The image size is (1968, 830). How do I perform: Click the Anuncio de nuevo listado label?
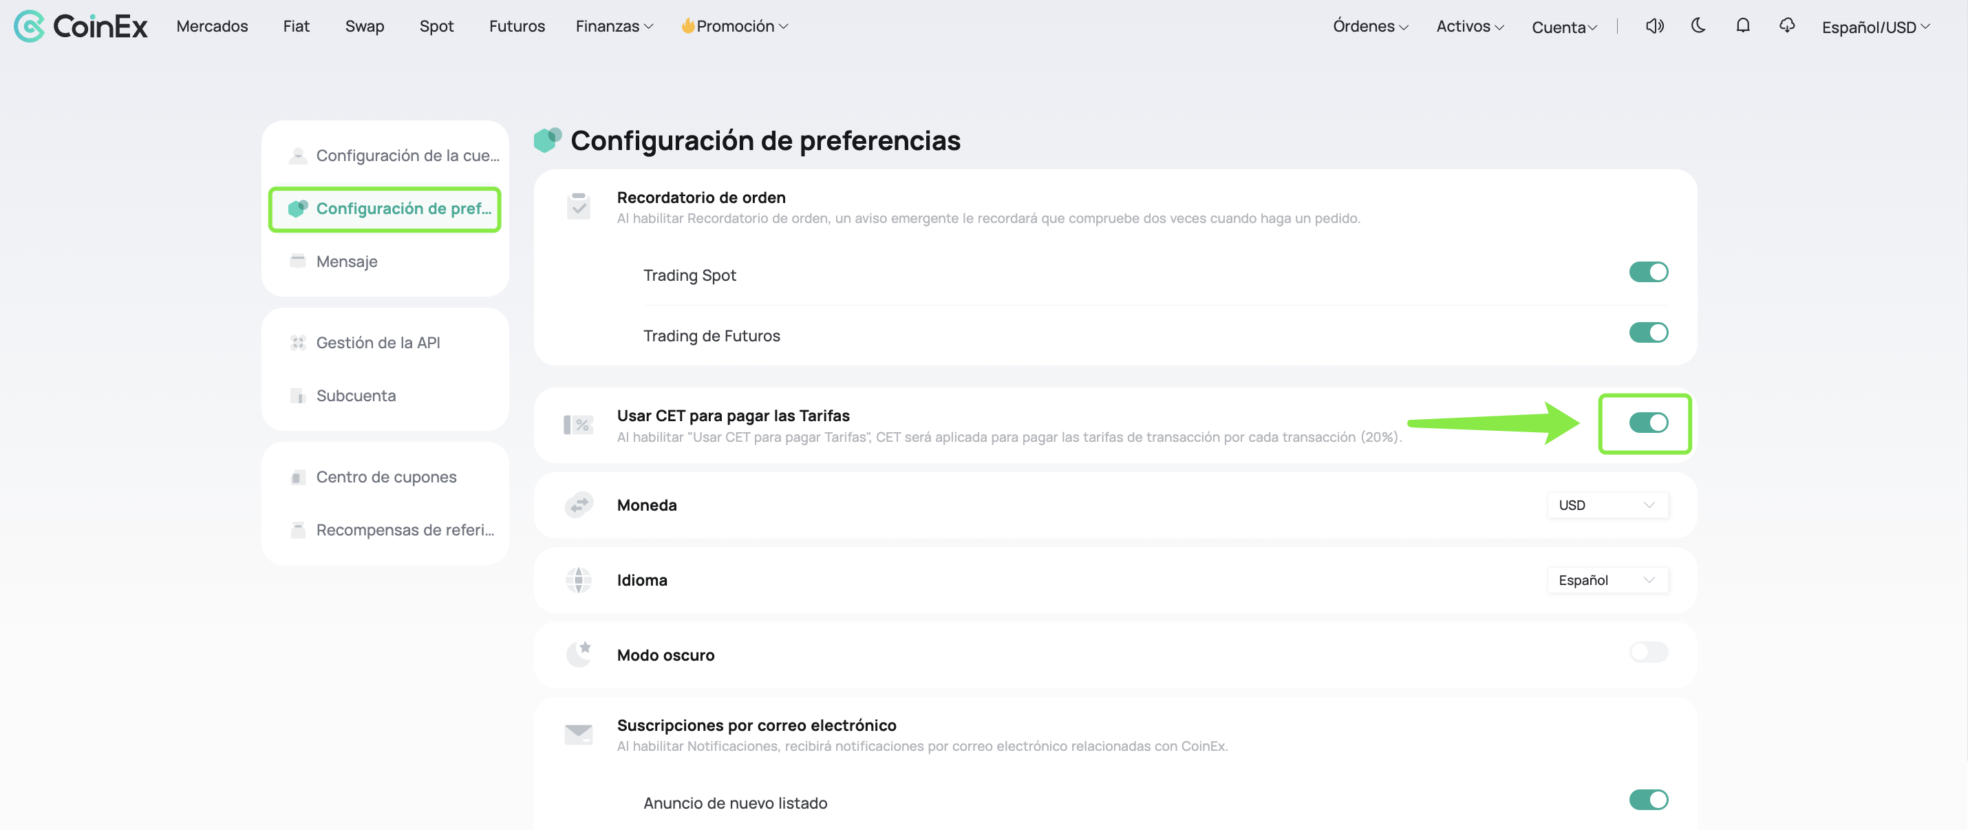(735, 802)
